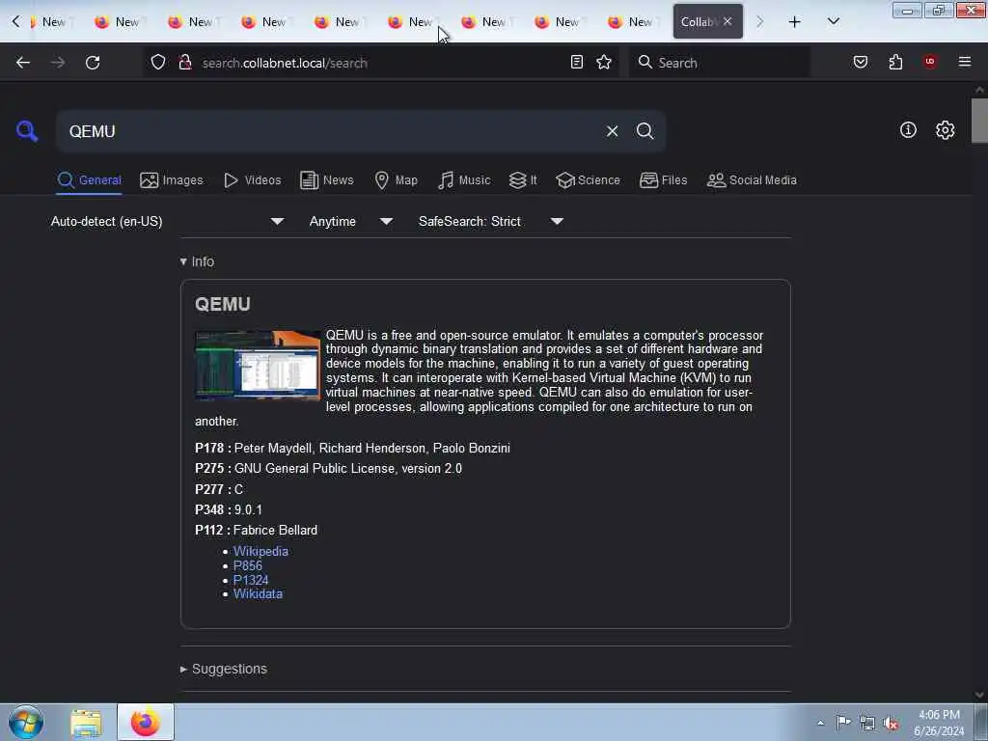The width and height of the screenshot is (988, 741).
Task: Open a new tab with plus button
Action: pos(795,22)
